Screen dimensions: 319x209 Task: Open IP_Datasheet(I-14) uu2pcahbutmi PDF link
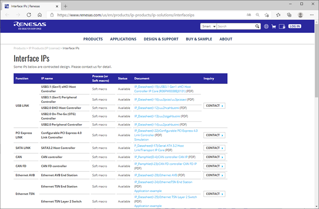point(157,125)
